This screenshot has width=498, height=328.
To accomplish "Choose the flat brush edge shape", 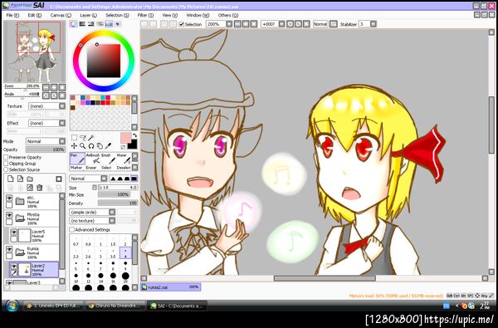I will tap(134, 179).
